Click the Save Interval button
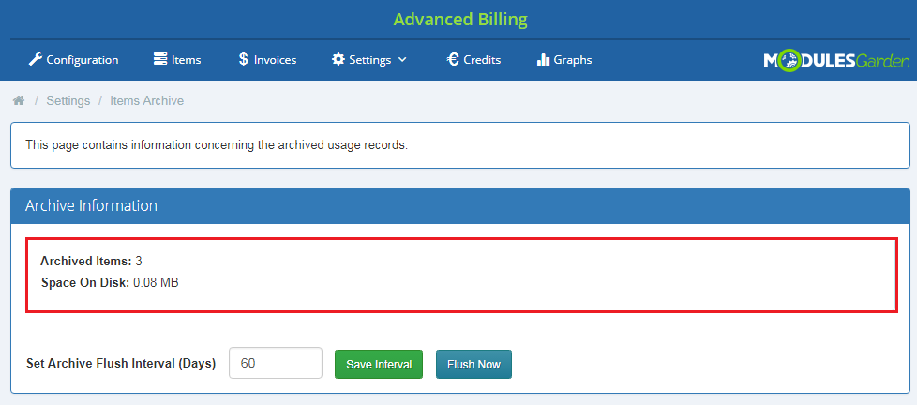This screenshot has width=917, height=405. pyautogui.click(x=379, y=364)
